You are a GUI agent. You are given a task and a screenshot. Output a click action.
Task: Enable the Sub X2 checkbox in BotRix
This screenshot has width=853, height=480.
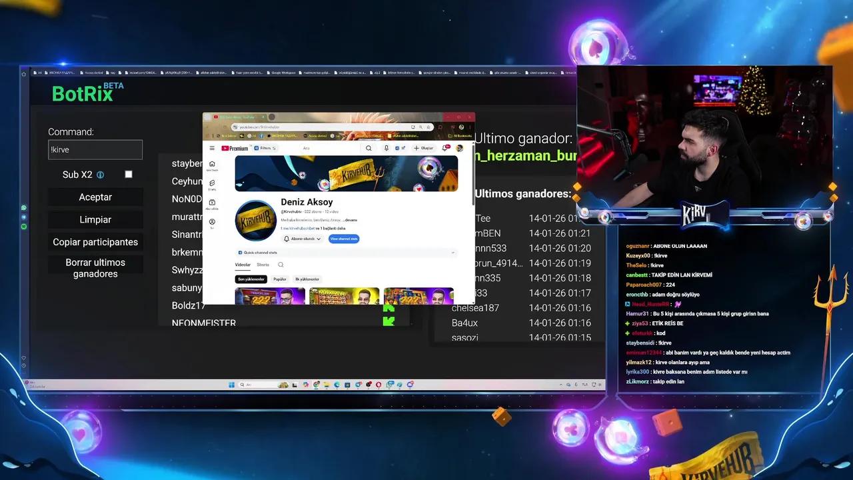pyautogui.click(x=129, y=174)
